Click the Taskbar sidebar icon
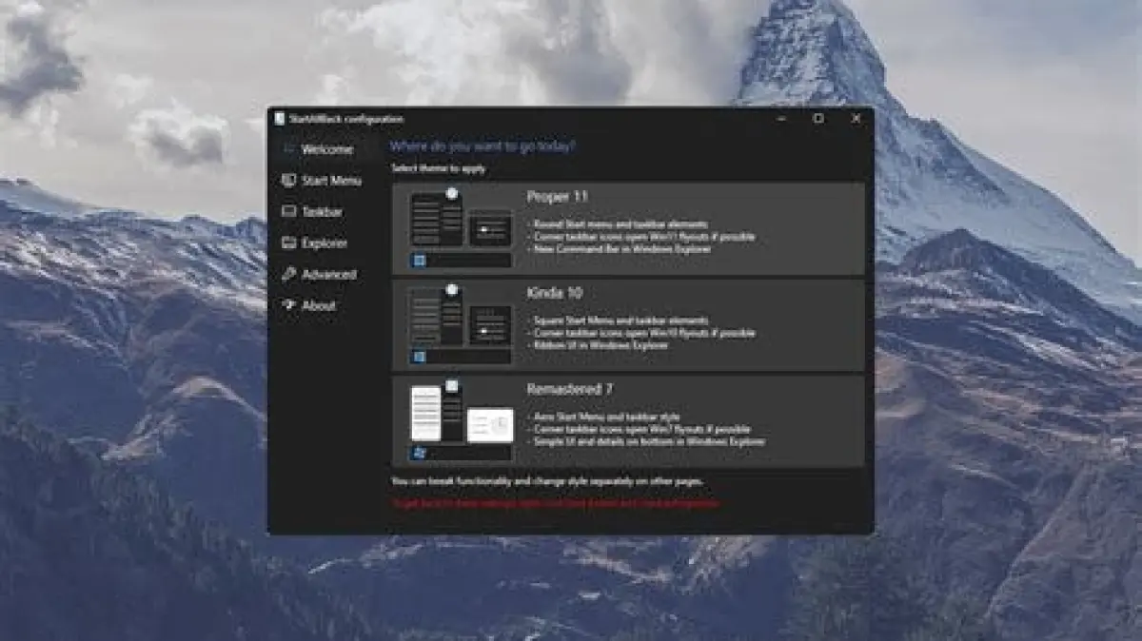Viewport: 1142px width, 641px height. (x=287, y=212)
